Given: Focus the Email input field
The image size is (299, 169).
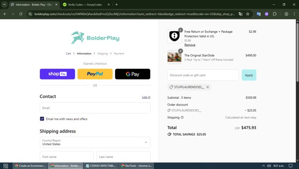Looking at the screenshot, I should [95, 108].
